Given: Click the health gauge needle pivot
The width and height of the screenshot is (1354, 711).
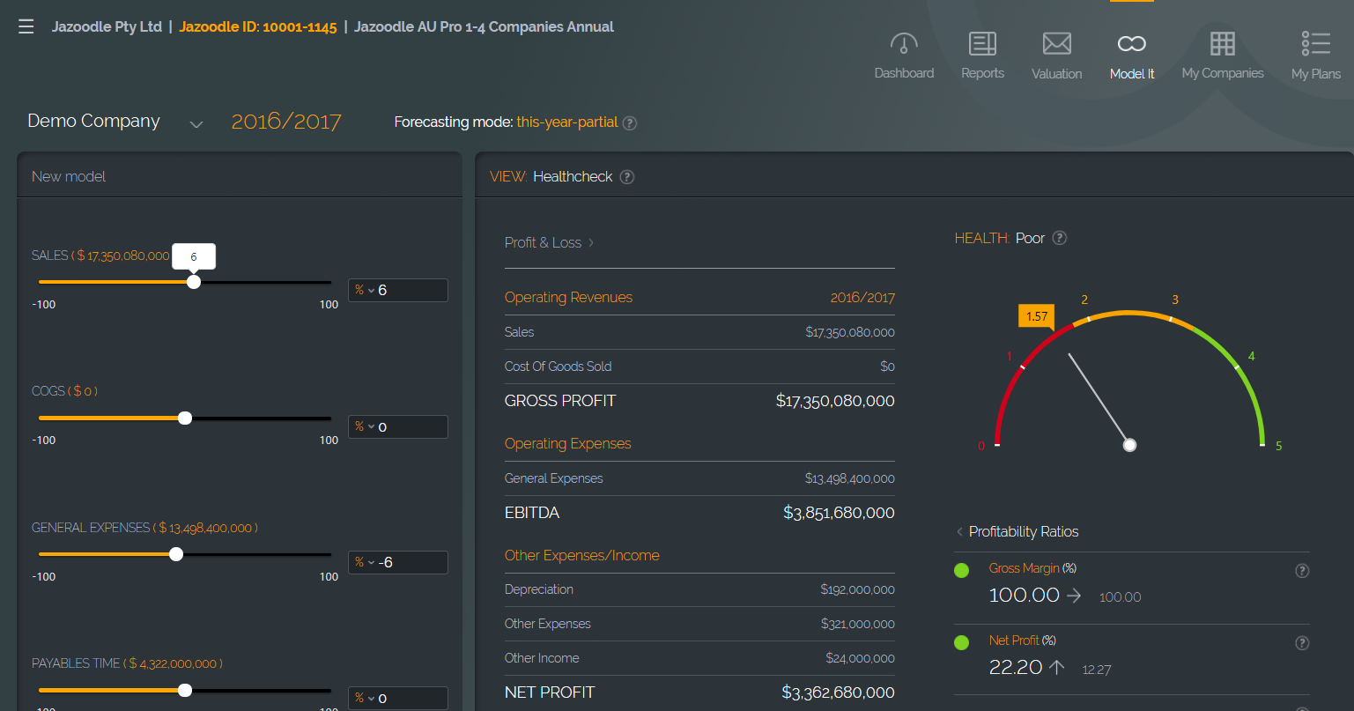Looking at the screenshot, I should click(1129, 445).
